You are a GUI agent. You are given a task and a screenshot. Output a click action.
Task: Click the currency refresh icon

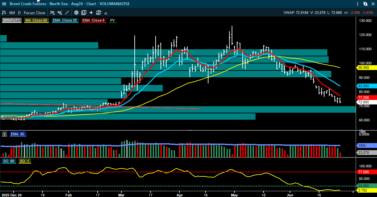click(99, 13)
